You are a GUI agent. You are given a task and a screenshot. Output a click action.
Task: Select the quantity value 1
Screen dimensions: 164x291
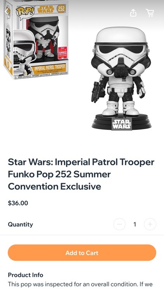coord(134,224)
